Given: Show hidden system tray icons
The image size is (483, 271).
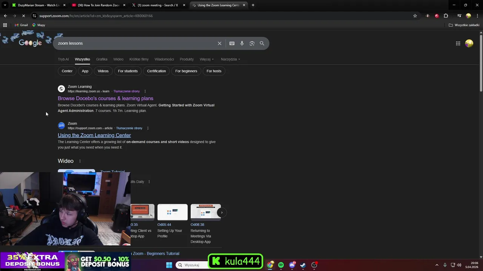Looking at the screenshot, I should pyautogui.click(x=437, y=265).
